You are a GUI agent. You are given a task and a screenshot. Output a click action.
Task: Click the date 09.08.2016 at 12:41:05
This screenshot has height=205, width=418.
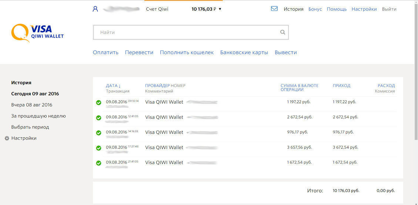coord(117,117)
